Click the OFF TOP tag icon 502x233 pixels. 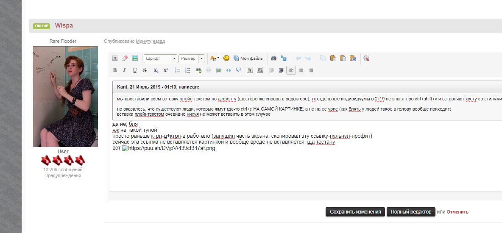(260, 70)
